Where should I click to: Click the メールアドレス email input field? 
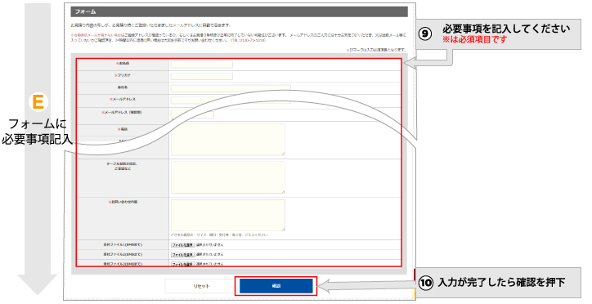click(x=231, y=100)
